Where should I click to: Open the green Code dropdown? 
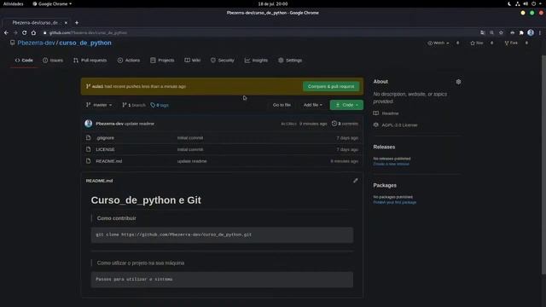[346, 105]
